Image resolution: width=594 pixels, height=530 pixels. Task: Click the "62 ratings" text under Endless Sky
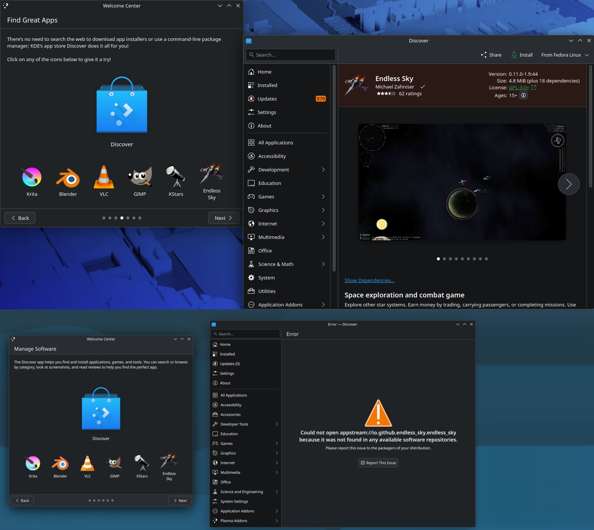click(410, 94)
